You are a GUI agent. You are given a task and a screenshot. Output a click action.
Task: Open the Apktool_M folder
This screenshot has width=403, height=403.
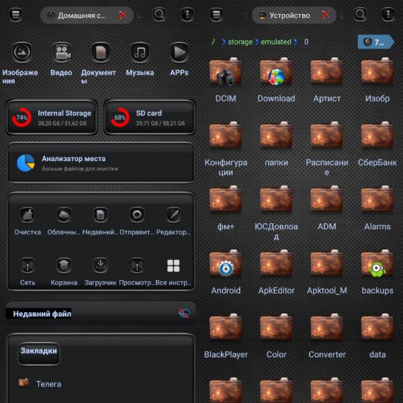[326, 264]
